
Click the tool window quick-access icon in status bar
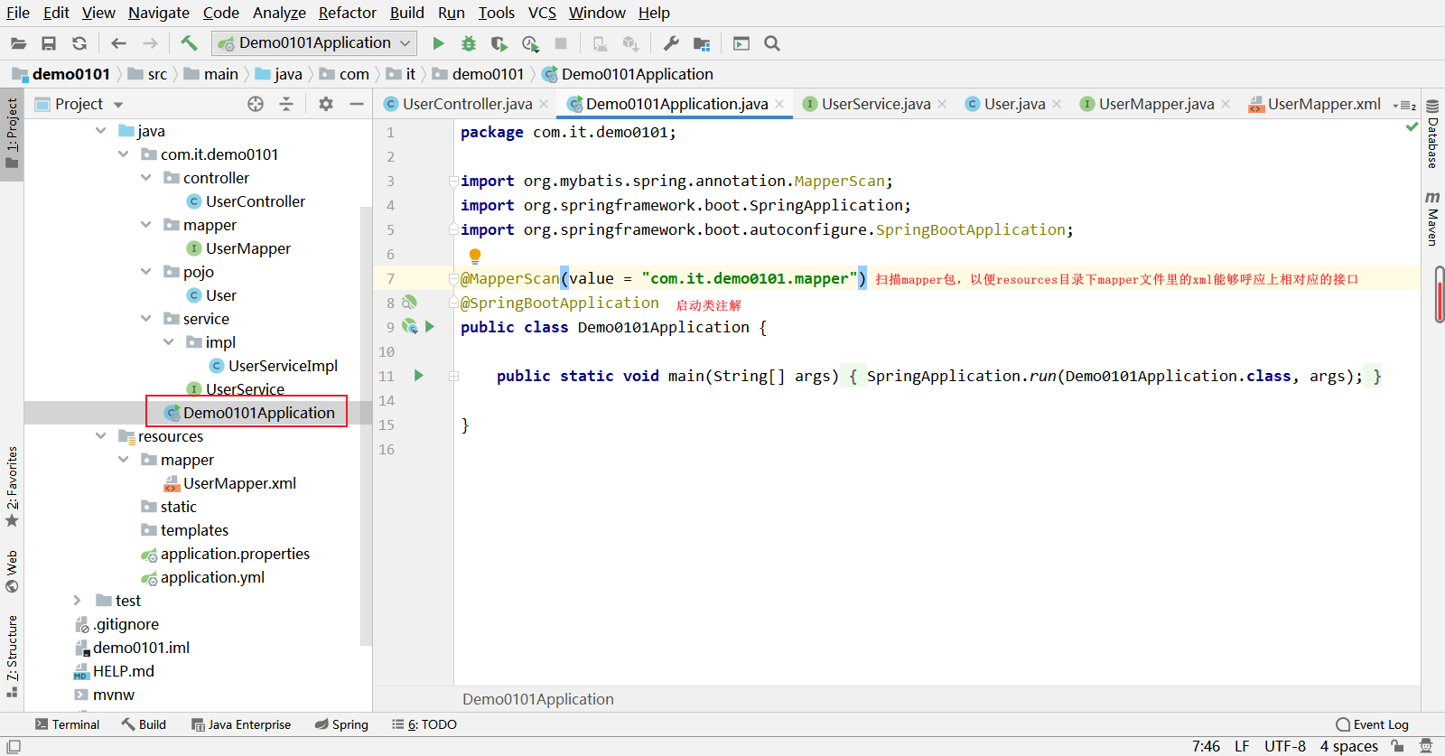click(x=14, y=746)
